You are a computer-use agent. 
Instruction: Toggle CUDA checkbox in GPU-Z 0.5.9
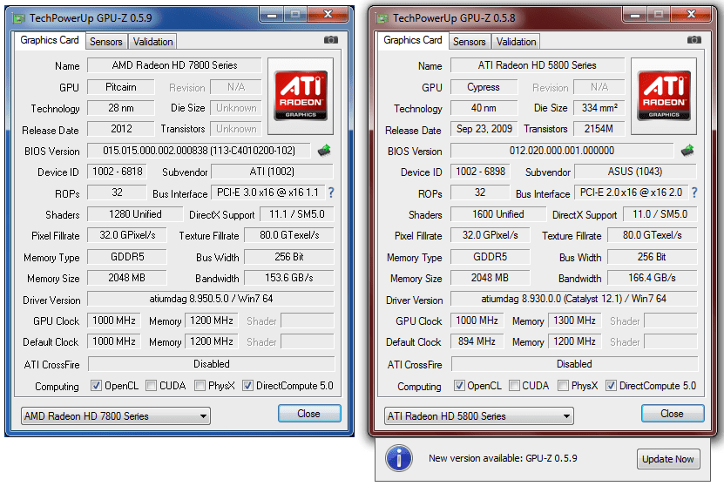tap(151, 385)
